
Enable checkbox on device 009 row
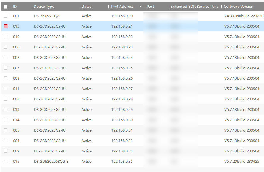(x=6, y=151)
